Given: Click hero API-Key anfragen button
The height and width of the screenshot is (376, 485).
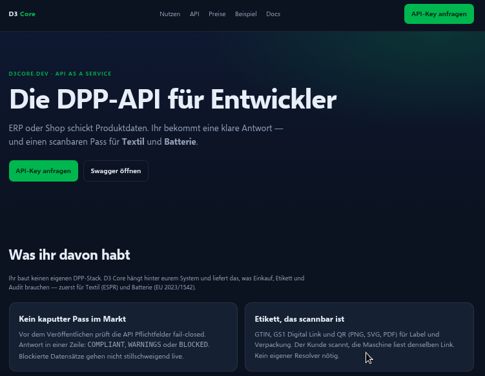Looking at the screenshot, I should (43, 171).
